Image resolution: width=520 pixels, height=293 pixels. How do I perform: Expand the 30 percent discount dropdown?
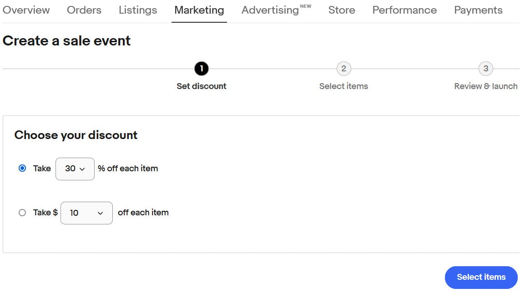point(75,169)
